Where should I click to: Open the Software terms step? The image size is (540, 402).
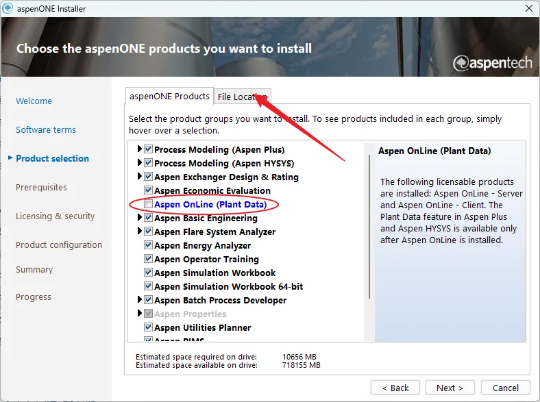click(46, 129)
